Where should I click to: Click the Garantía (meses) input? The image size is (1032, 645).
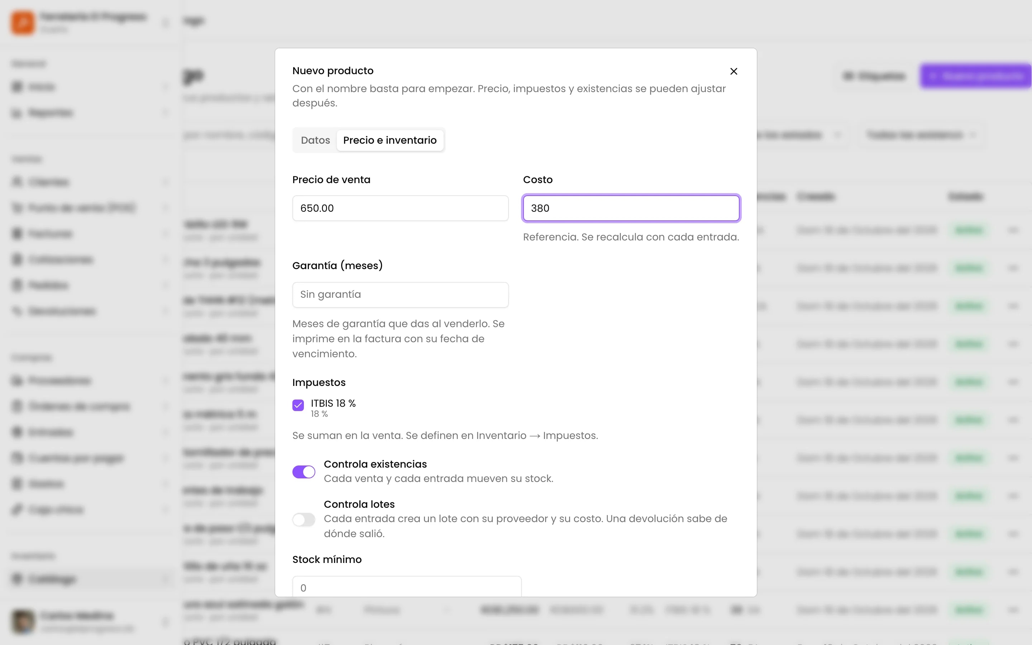click(x=400, y=295)
